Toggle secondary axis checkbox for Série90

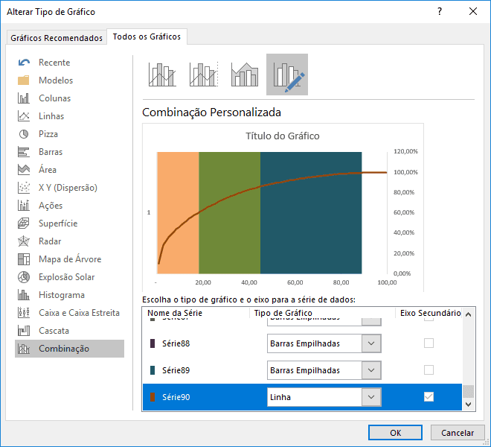point(429,397)
